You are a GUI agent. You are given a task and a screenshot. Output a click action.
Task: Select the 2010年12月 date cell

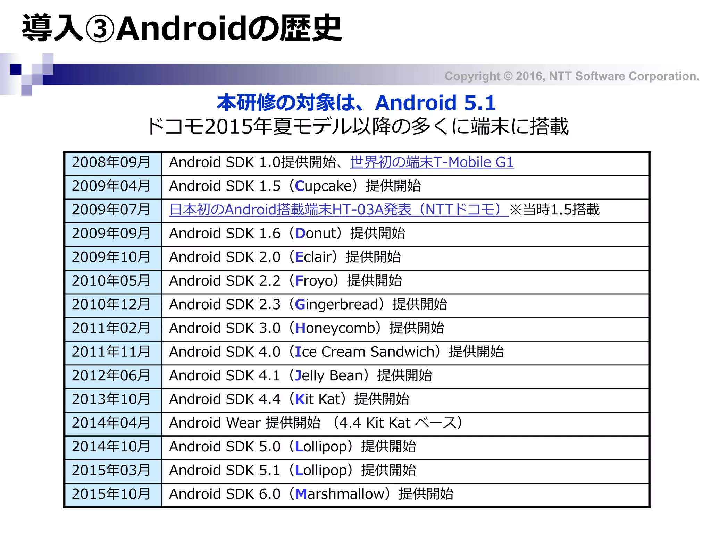pos(114,306)
